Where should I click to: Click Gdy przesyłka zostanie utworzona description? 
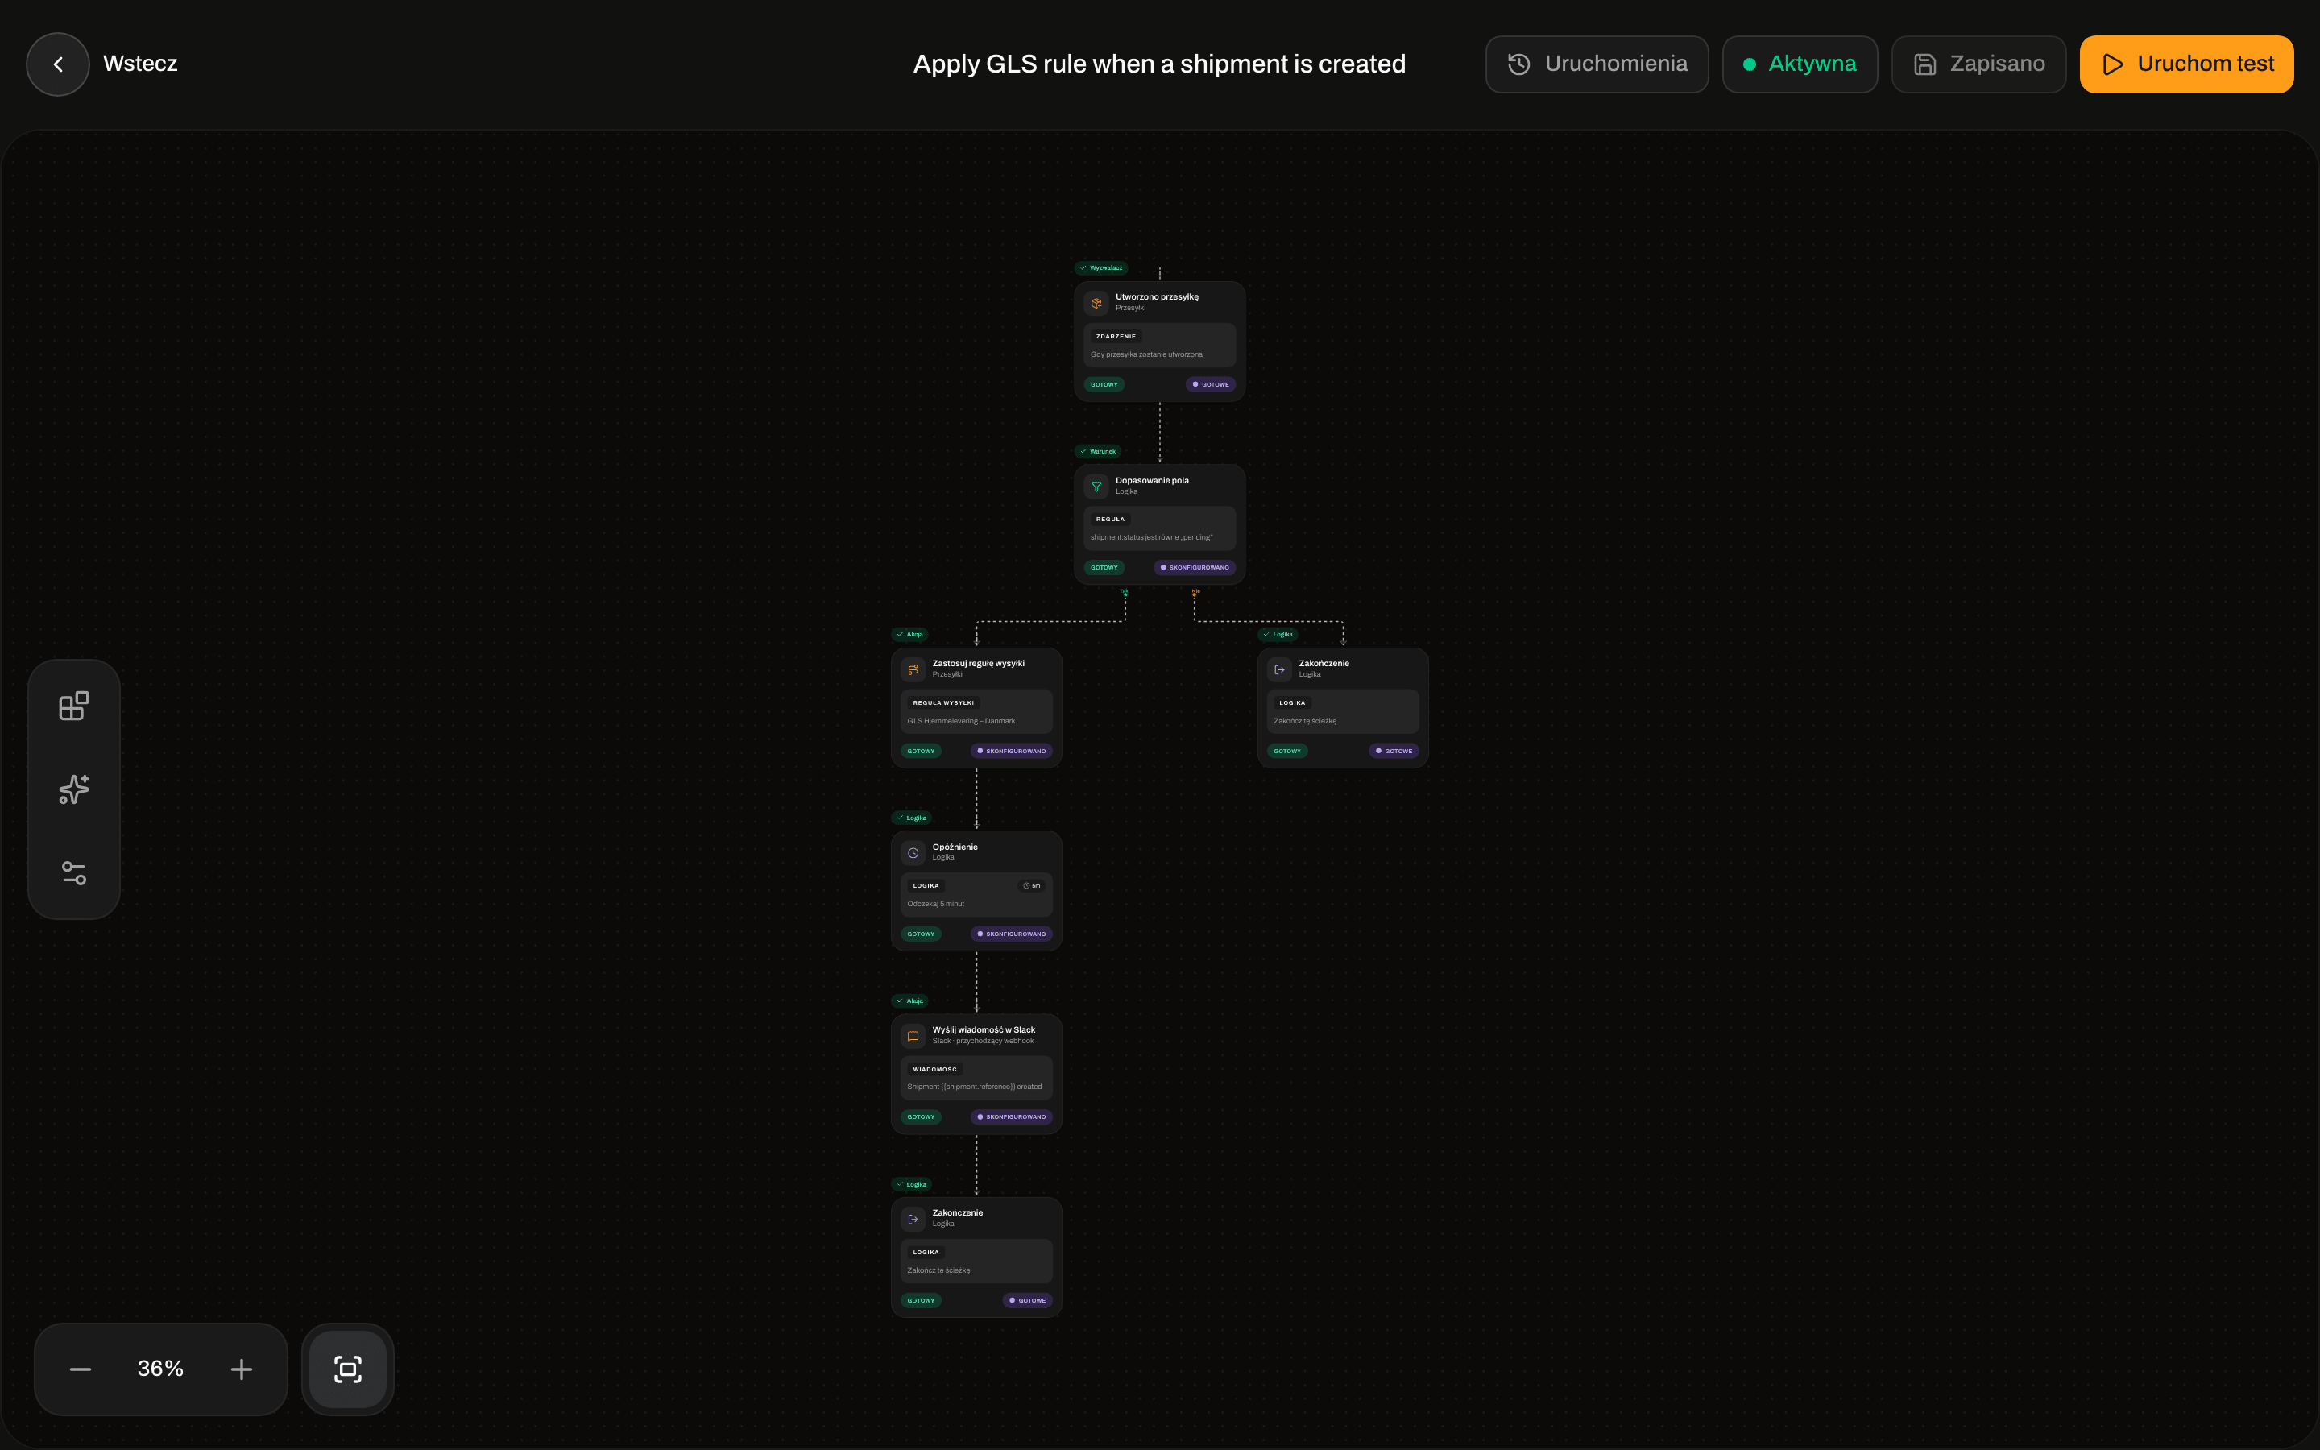[x=1145, y=354]
